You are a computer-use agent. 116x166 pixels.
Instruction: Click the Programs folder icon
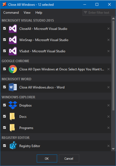12,128
